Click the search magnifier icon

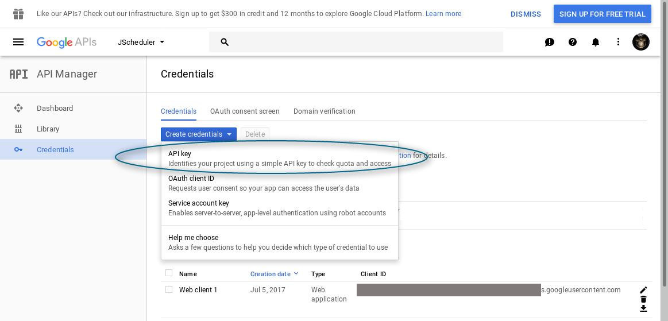225,42
